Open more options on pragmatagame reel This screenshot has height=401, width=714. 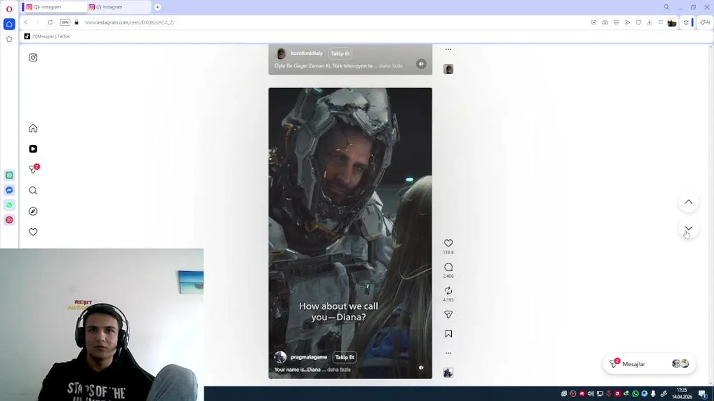(x=448, y=353)
